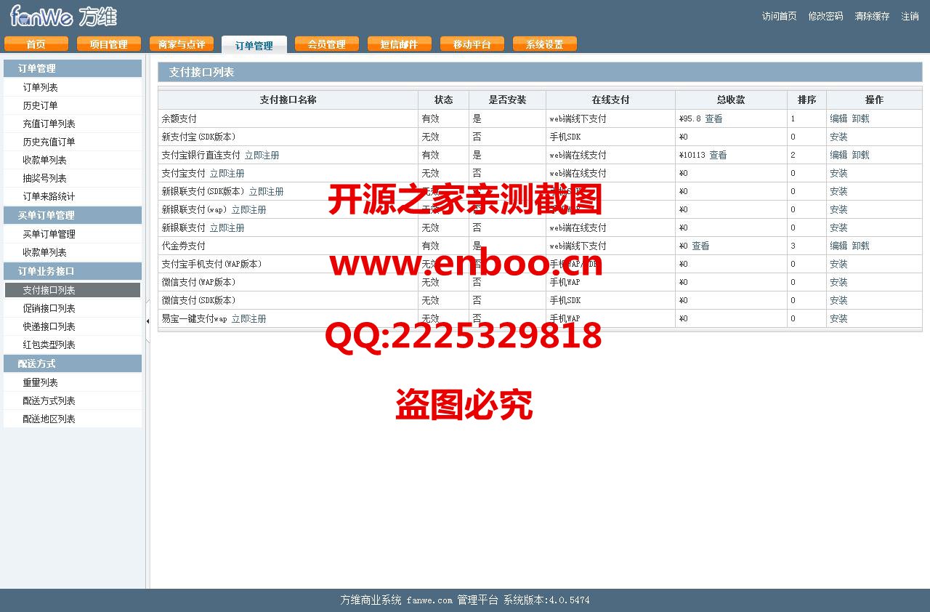Click 卸载 for 支付宝银行直连支付

coord(860,155)
